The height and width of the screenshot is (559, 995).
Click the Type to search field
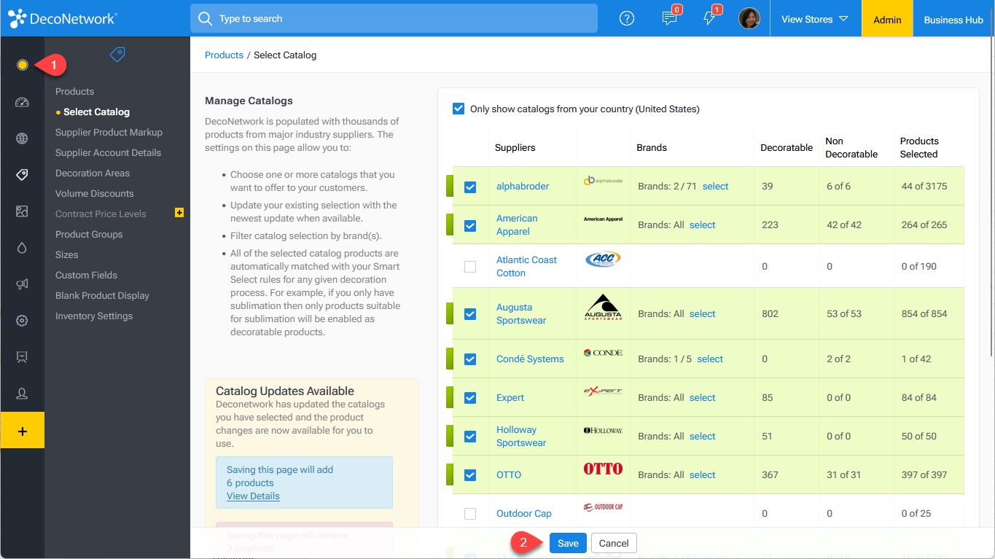click(x=394, y=18)
